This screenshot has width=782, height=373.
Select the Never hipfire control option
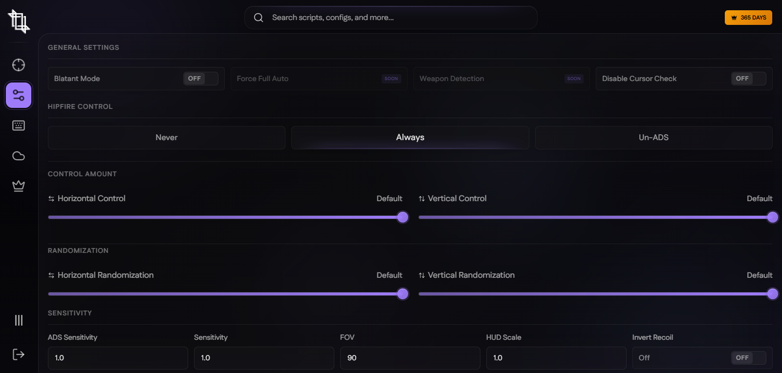click(x=166, y=138)
